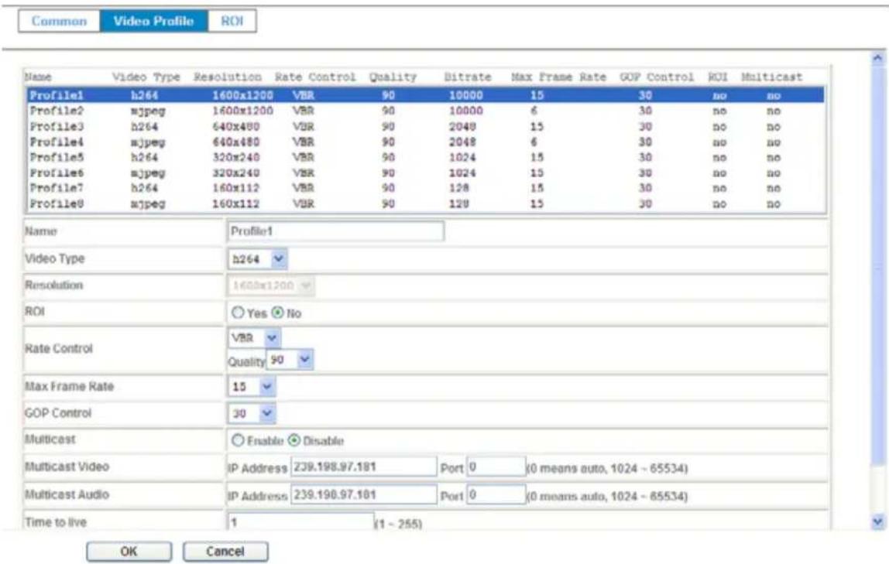Click the Max Frame Rate column header
Viewport: 889px width, 564px height.
pyautogui.click(x=558, y=77)
